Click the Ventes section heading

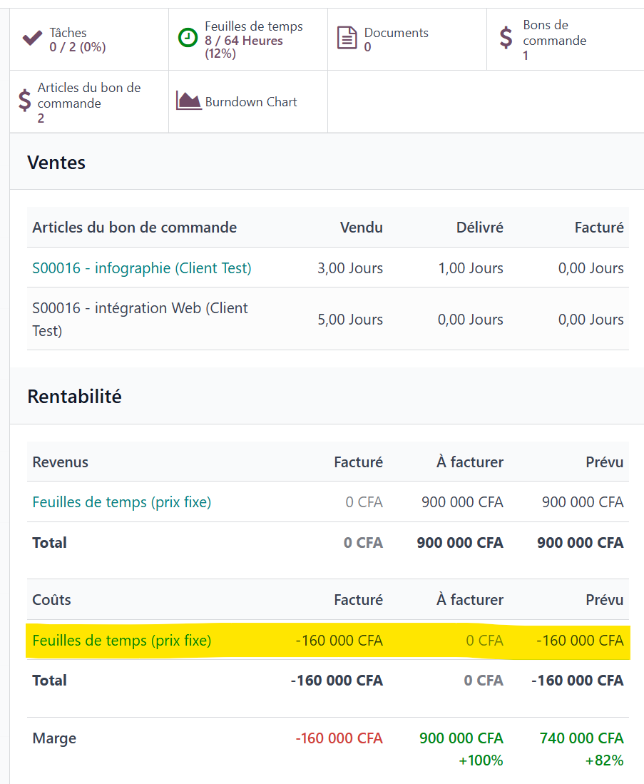pyautogui.click(x=56, y=163)
